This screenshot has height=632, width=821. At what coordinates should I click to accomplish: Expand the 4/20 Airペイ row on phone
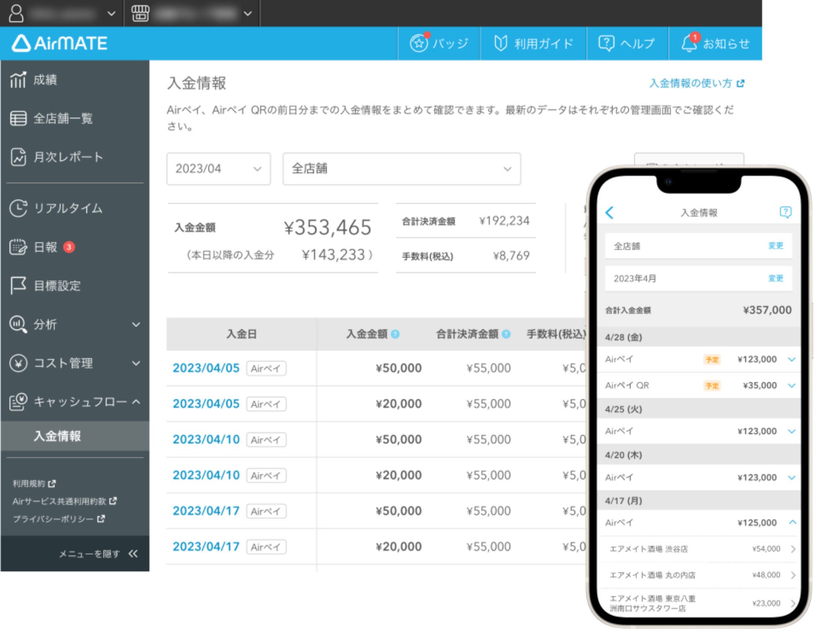coord(792,478)
